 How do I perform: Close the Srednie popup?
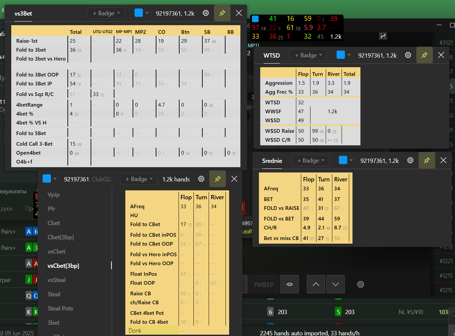443,160
